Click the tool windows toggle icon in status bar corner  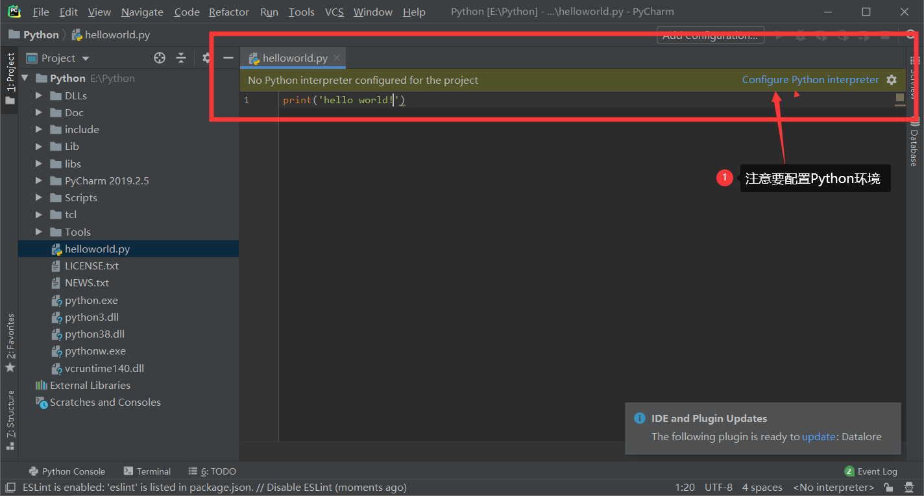click(10, 487)
